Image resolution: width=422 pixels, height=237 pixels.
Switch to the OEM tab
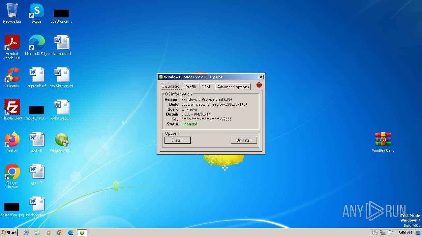coord(206,87)
